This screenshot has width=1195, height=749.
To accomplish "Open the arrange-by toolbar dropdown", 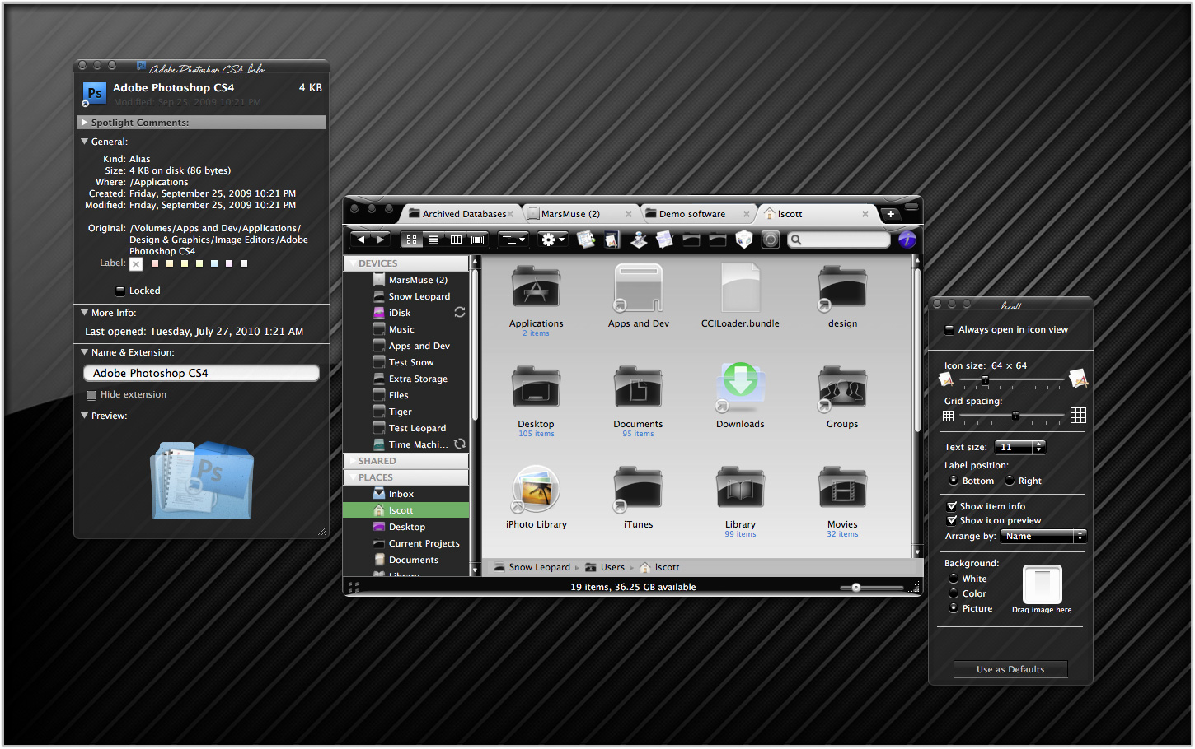I will pos(513,240).
